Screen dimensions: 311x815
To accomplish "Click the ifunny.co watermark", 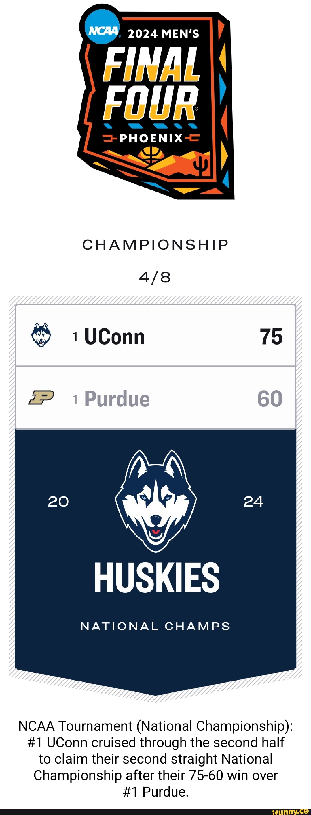I will [x=290, y=811].
